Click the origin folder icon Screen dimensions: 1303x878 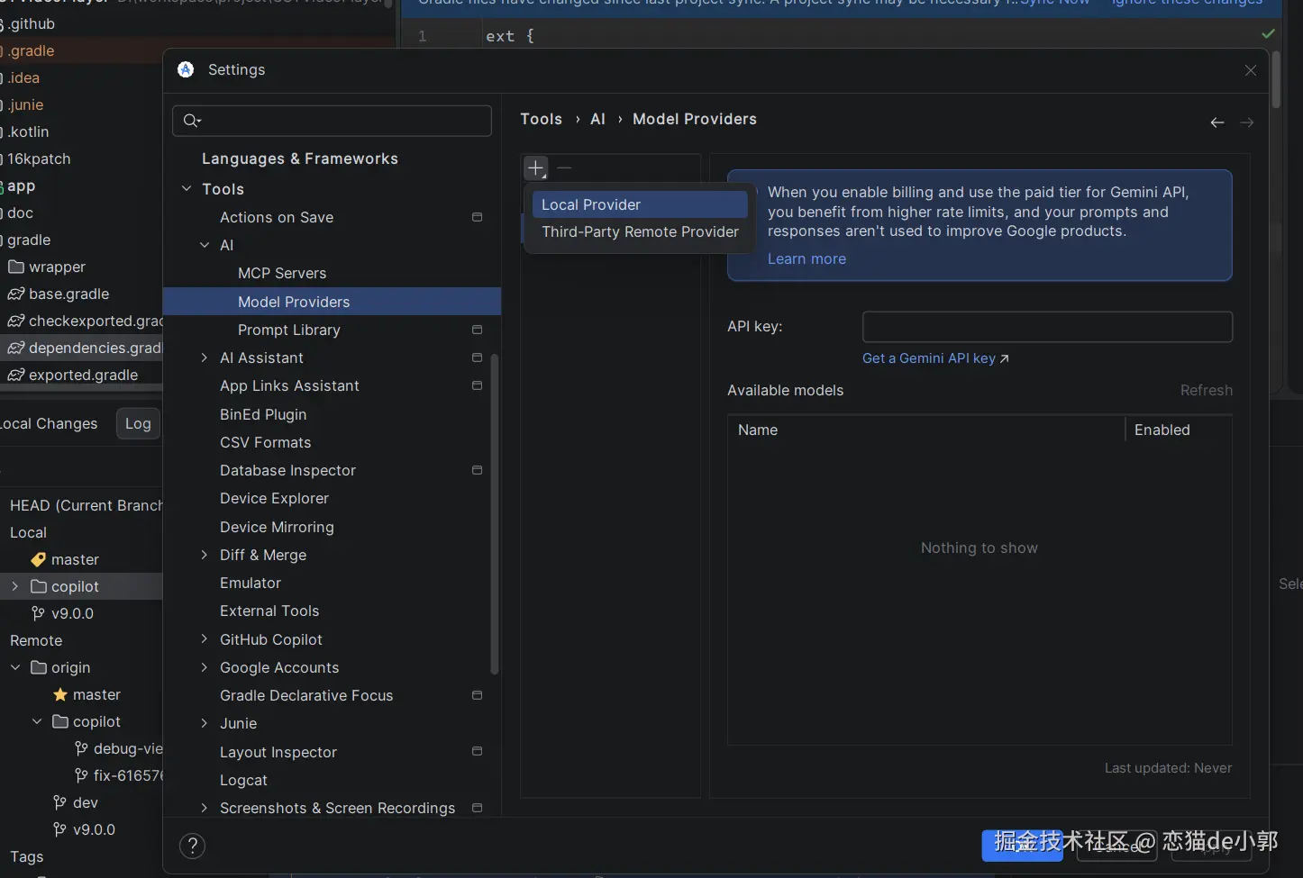[x=39, y=667]
